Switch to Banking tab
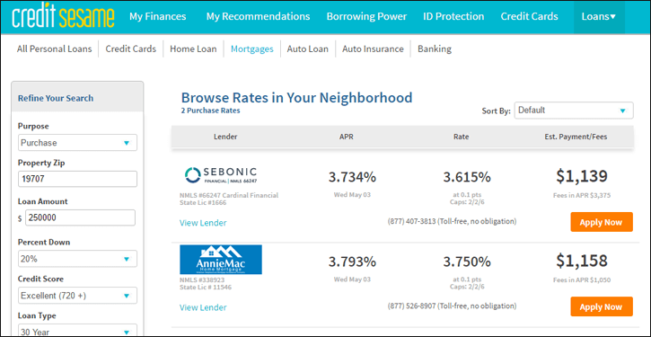 (x=435, y=49)
